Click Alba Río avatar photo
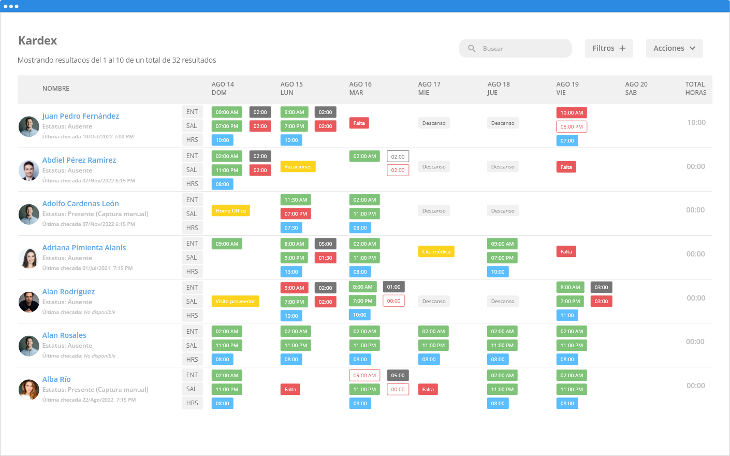The width and height of the screenshot is (730, 456). [29, 390]
